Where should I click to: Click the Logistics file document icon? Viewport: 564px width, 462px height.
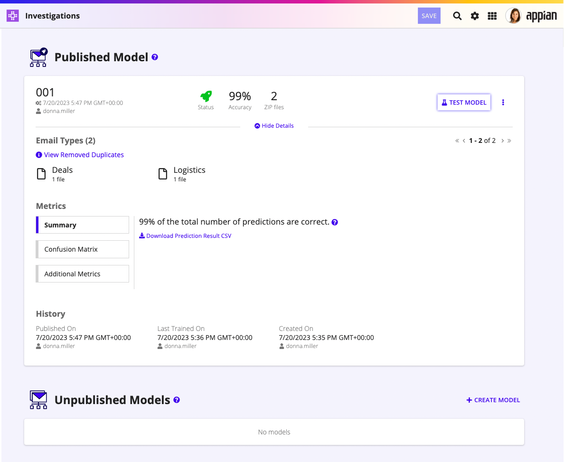coord(163,174)
